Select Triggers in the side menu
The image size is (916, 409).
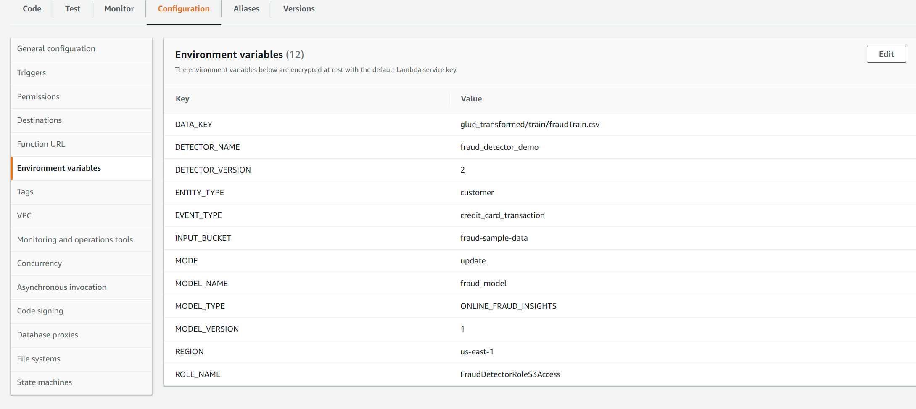pyautogui.click(x=32, y=73)
